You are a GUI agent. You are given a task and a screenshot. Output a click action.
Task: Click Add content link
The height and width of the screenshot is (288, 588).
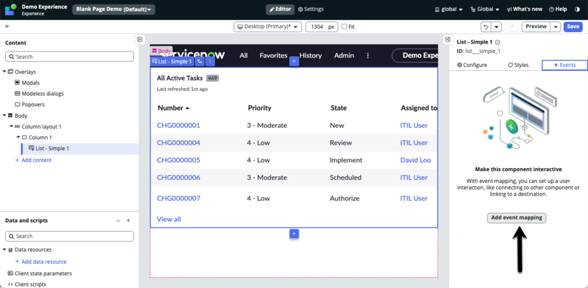pyautogui.click(x=33, y=160)
